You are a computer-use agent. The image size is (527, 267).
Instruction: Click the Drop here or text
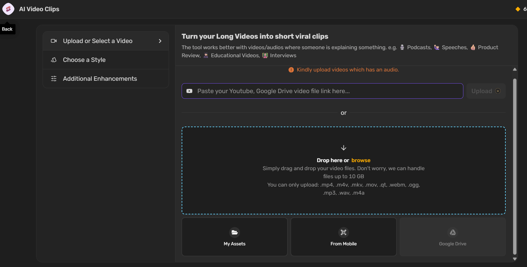tap(333, 160)
